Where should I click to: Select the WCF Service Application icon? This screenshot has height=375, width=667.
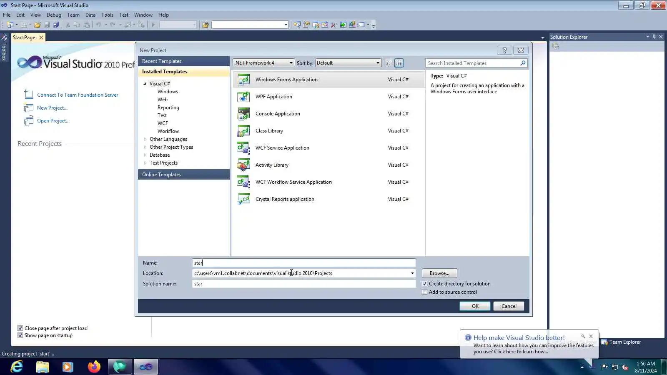pyautogui.click(x=243, y=148)
